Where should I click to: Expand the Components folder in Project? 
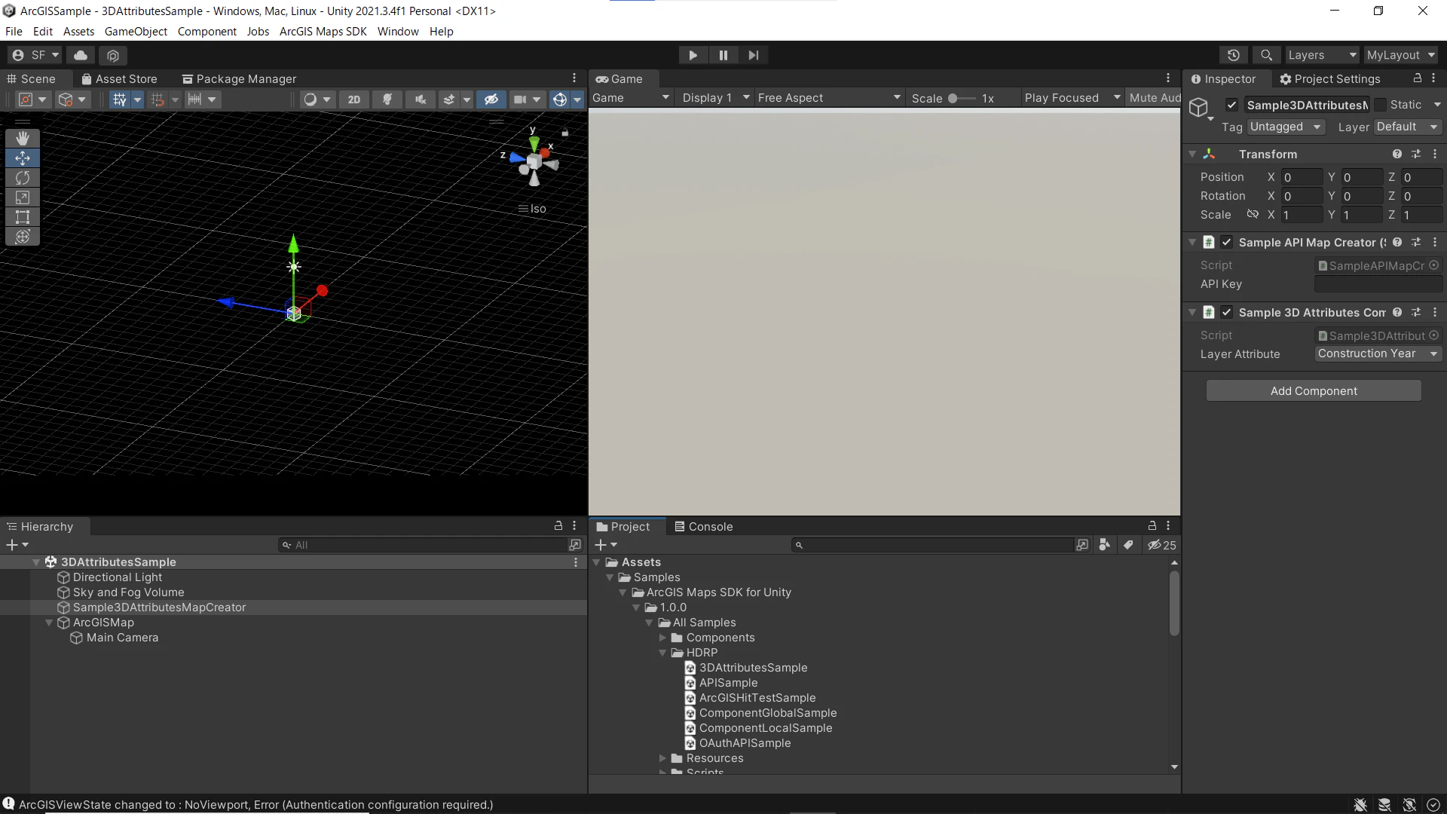(663, 638)
